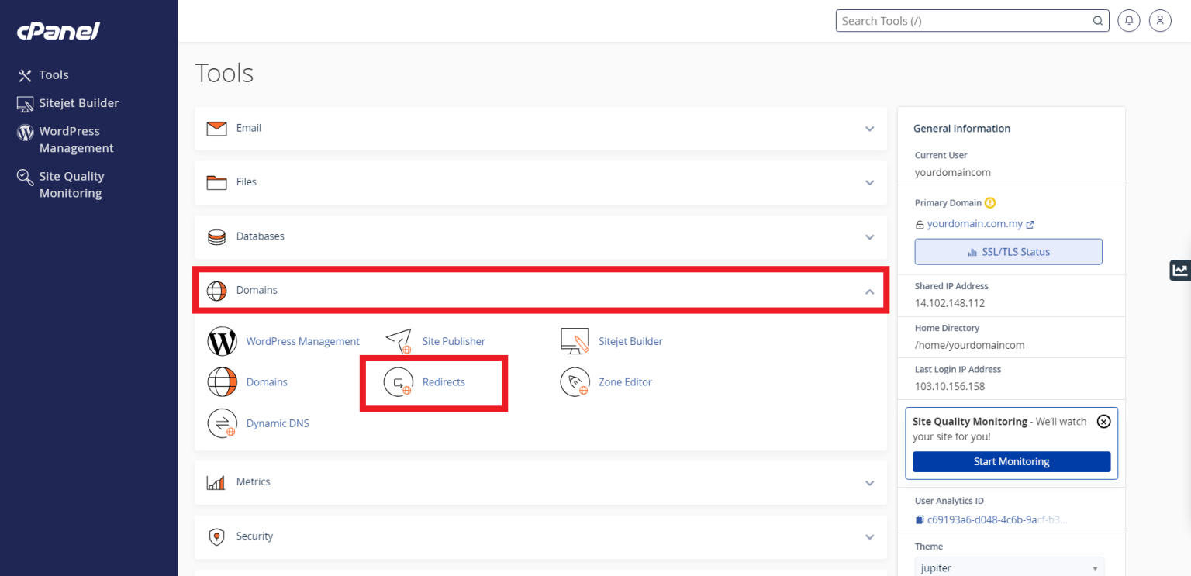Select the Dynamic DNS icon

coord(223,423)
